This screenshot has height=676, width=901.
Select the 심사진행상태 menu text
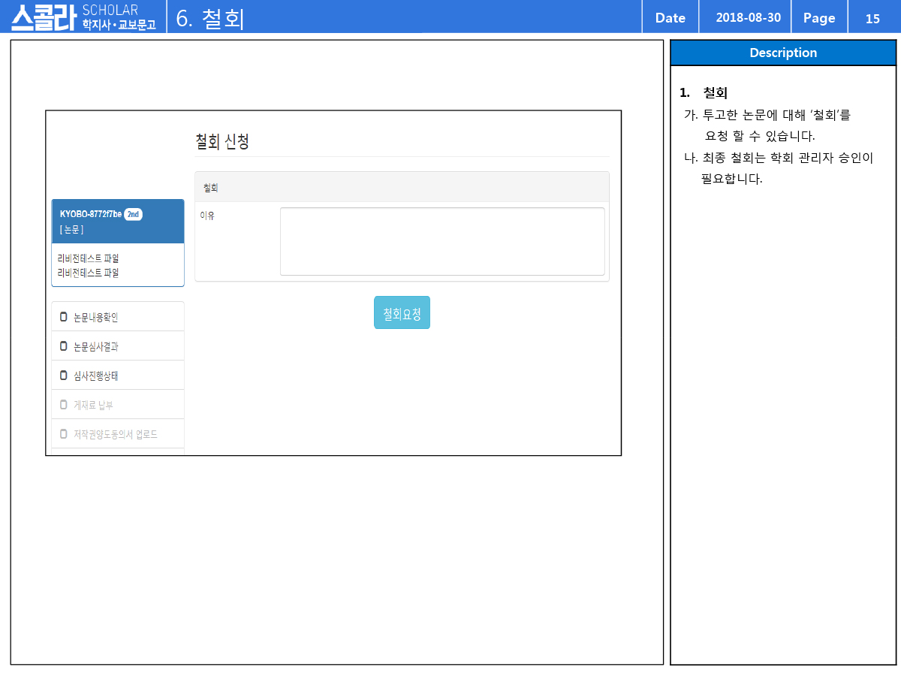95,376
